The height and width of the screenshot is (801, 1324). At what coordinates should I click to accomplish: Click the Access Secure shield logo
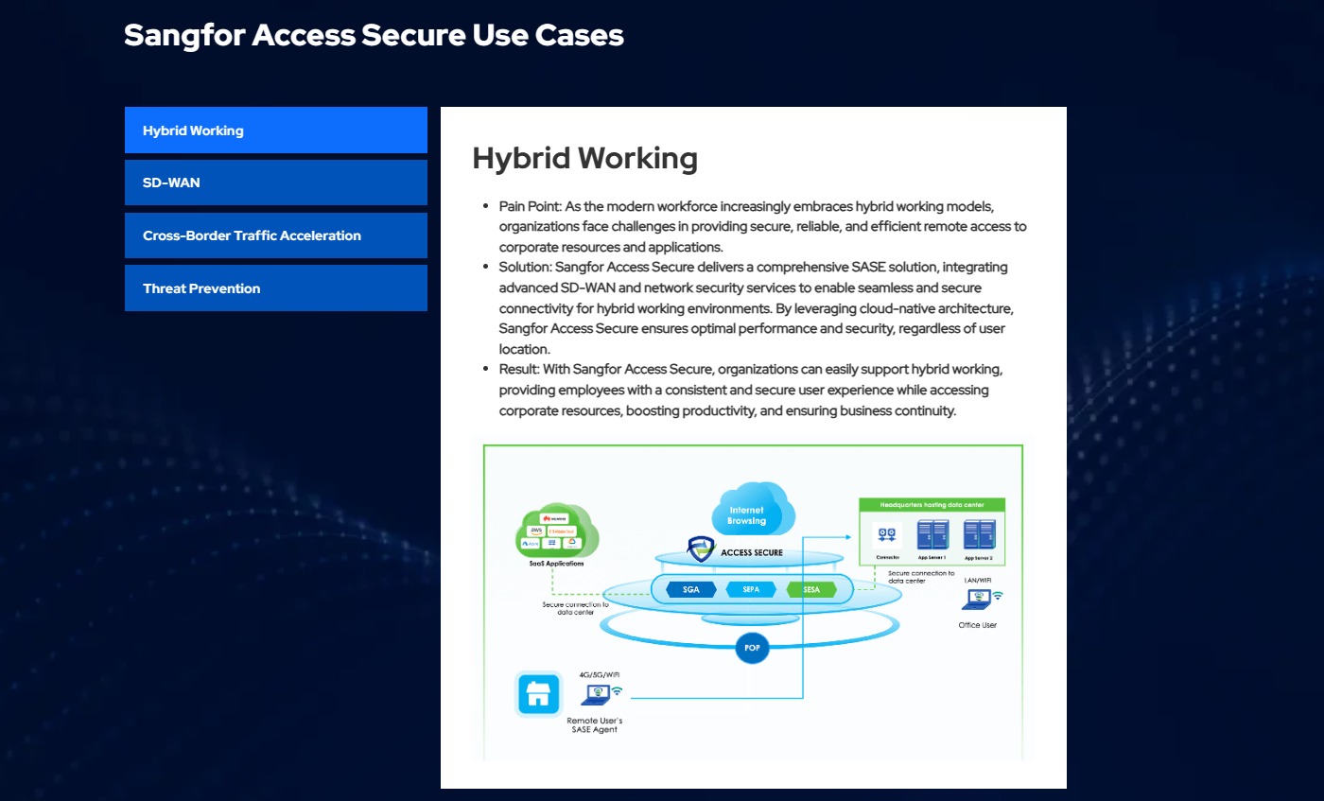(701, 549)
